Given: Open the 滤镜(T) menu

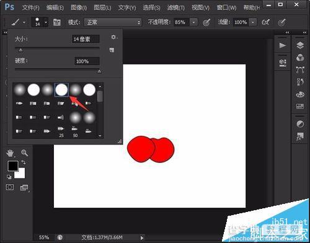Looking at the screenshot, I should (176, 7).
